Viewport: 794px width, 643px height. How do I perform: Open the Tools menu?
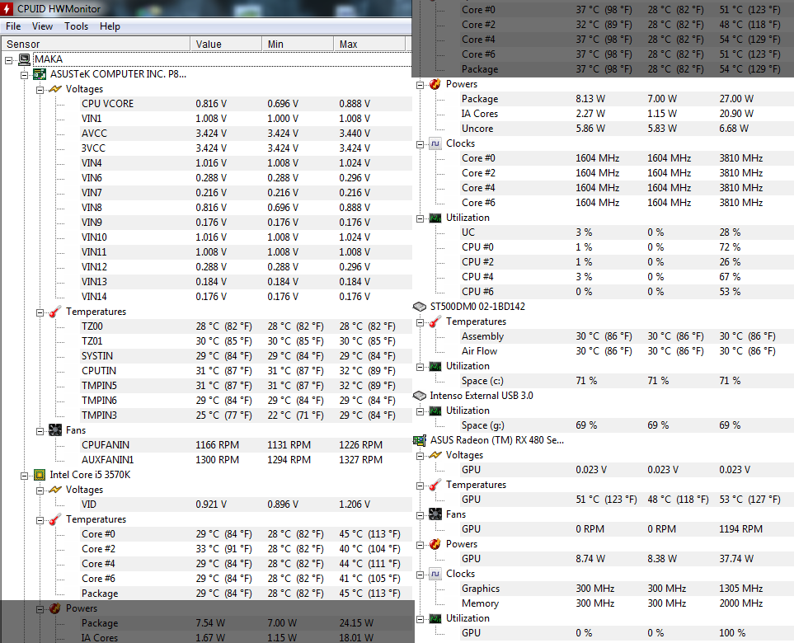click(x=76, y=26)
